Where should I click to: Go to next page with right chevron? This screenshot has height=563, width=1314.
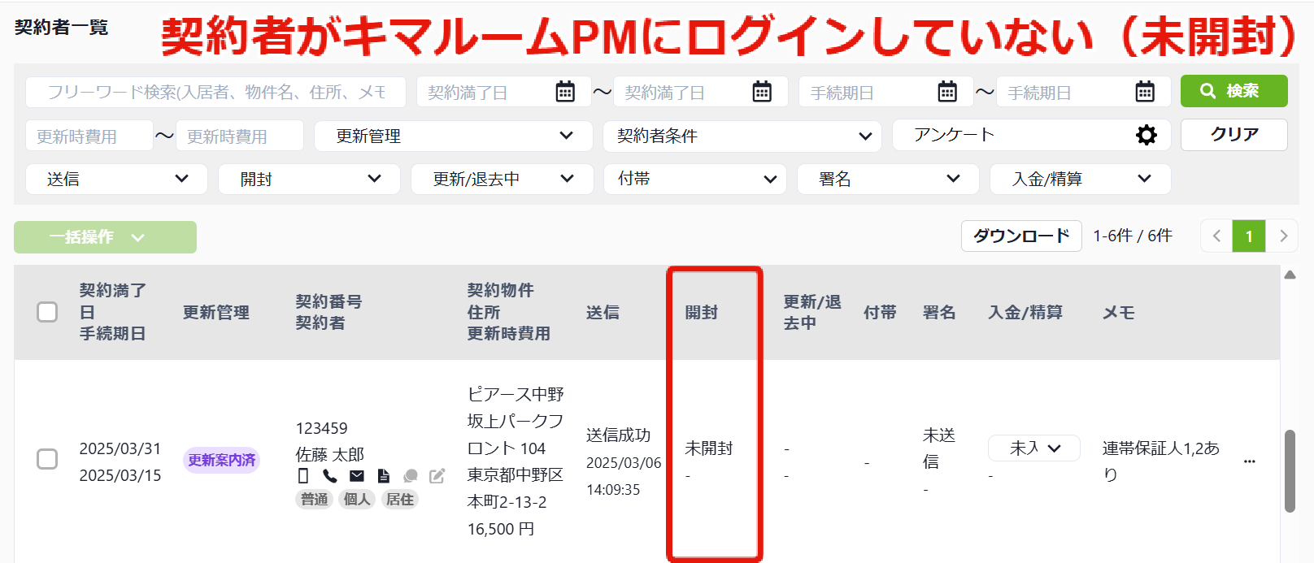(x=1283, y=236)
